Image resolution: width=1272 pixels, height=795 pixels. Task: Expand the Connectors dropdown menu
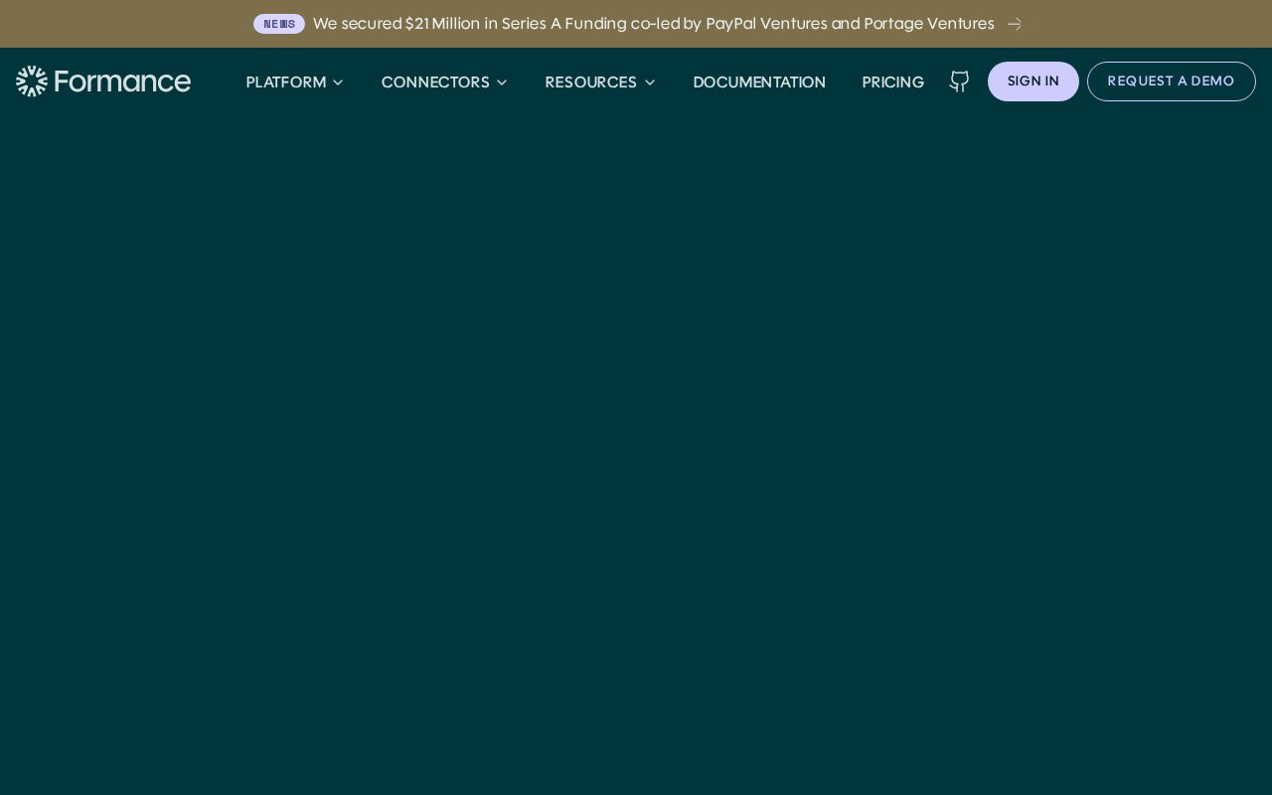[x=444, y=82]
